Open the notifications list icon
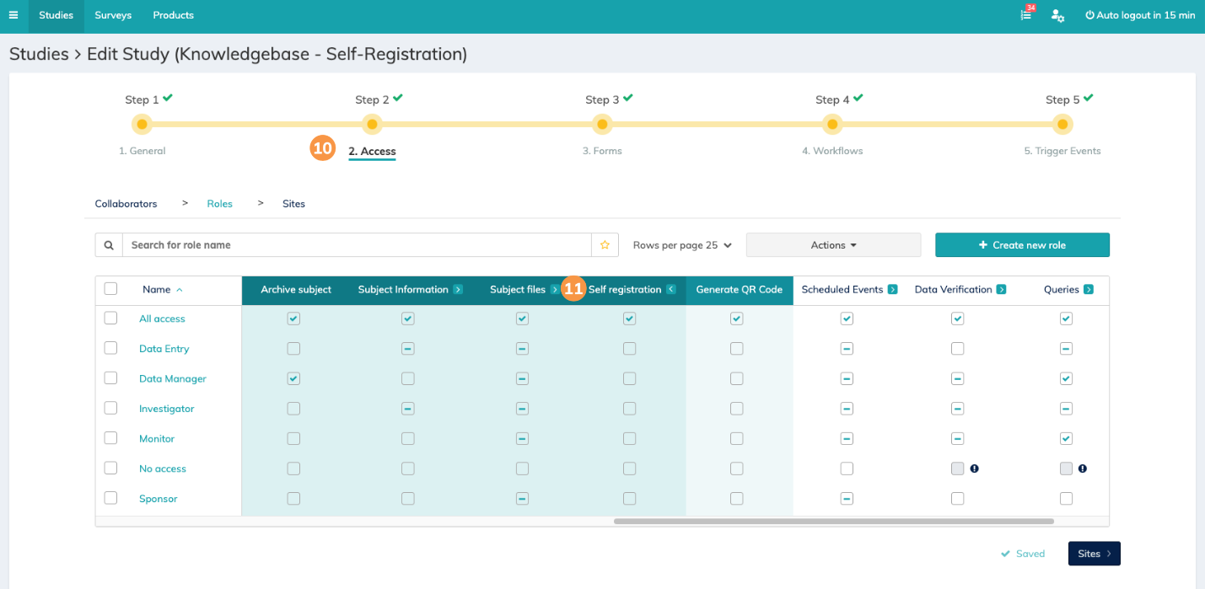1205x589 pixels. point(1026,15)
